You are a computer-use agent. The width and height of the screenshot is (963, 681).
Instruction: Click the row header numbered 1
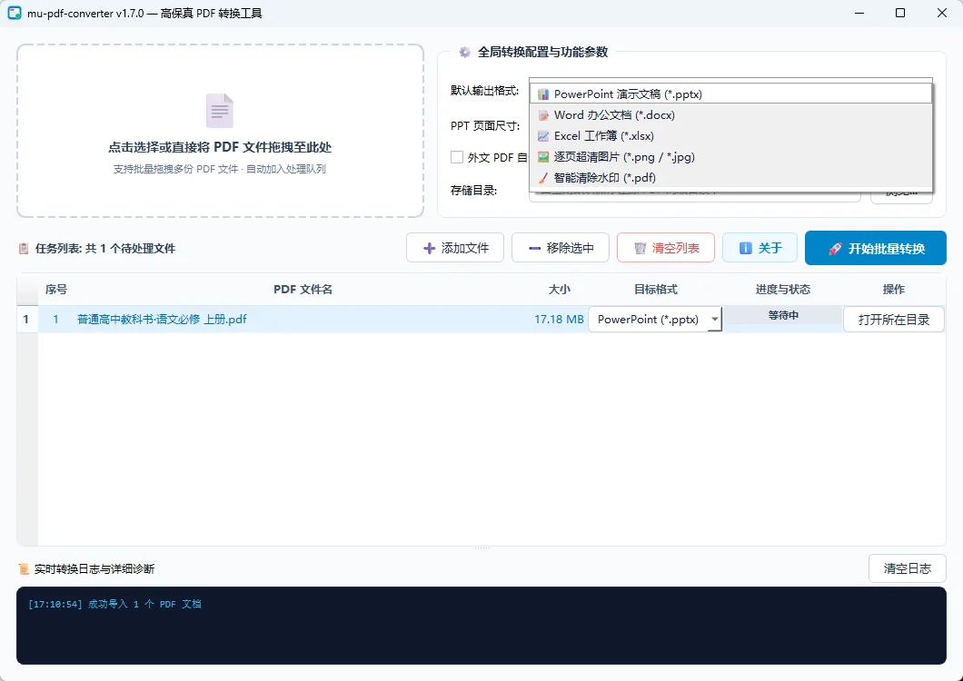click(27, 320)
